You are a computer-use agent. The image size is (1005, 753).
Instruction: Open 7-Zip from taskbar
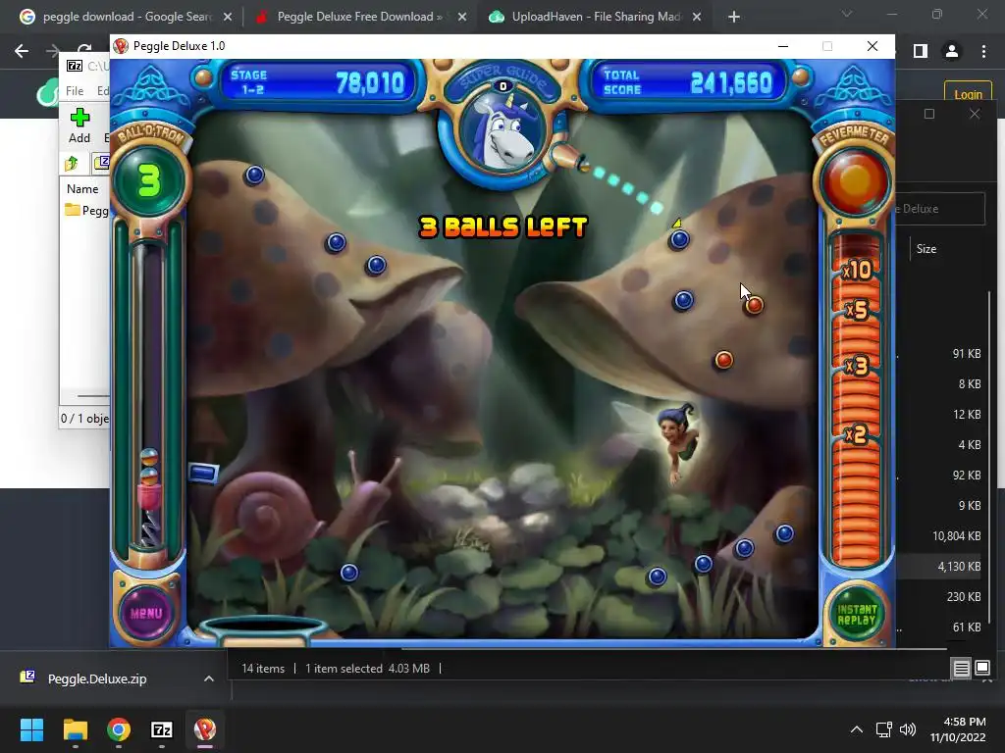(162, 729)
